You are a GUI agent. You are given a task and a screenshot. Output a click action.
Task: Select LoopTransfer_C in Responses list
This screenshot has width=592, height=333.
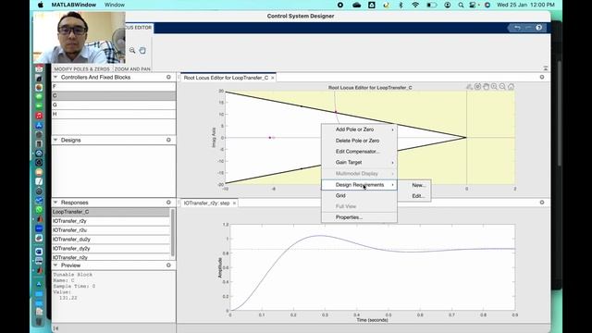(x=111, y=212)
